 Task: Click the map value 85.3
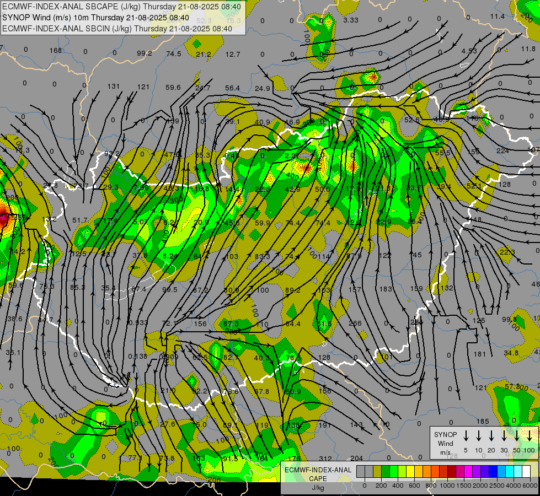point(77,287)
